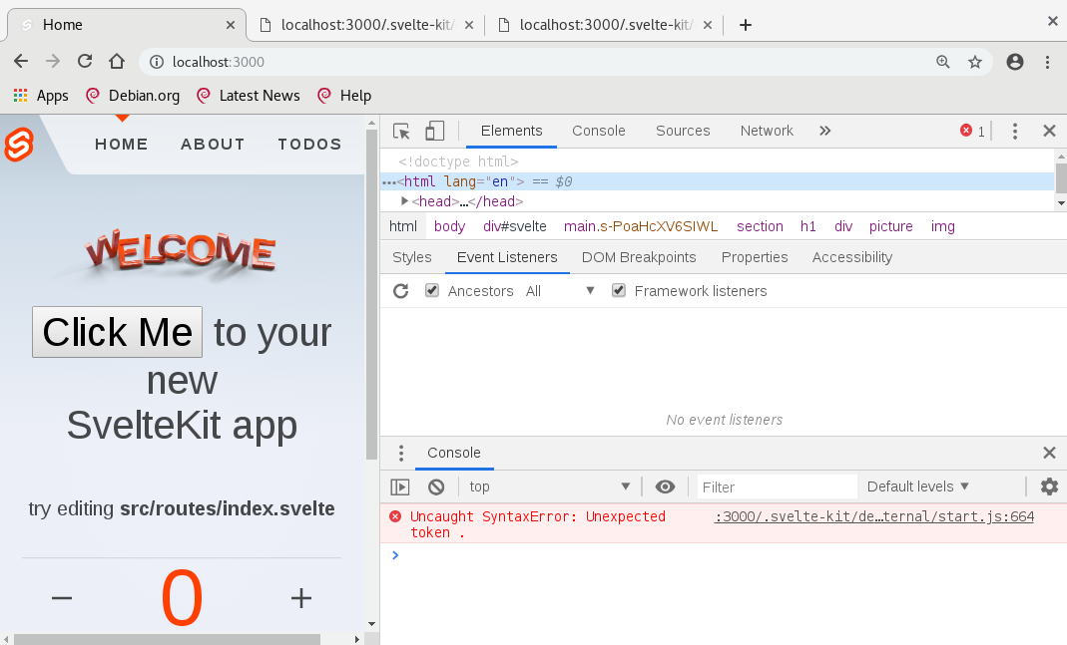Disable Framework listeners checkbox
This screenshot has height=645, width=1067.
[x=619, y=290]
